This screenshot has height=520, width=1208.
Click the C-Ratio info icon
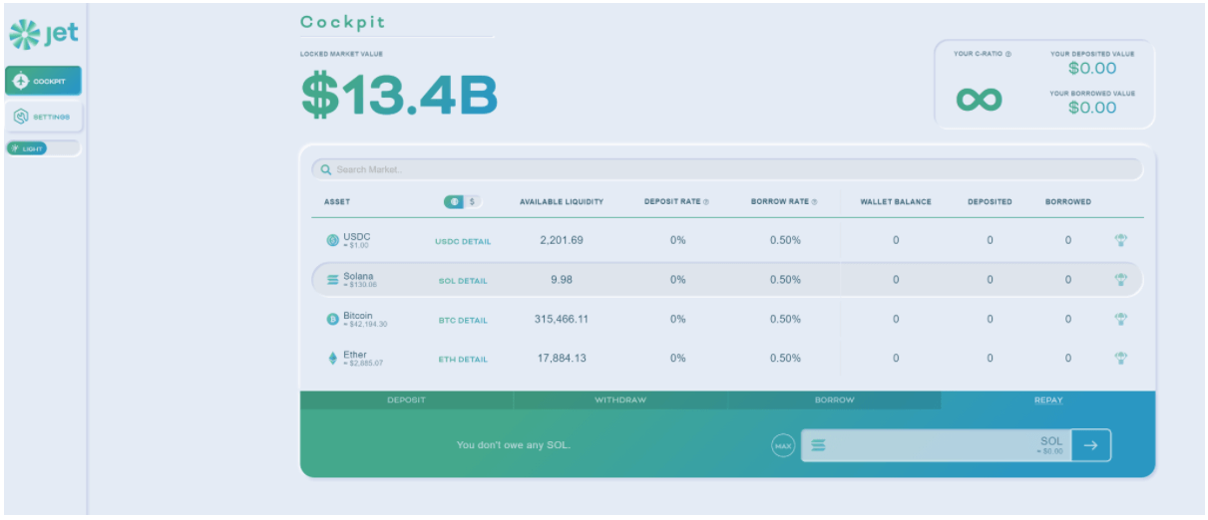(x=1008, y=54)
